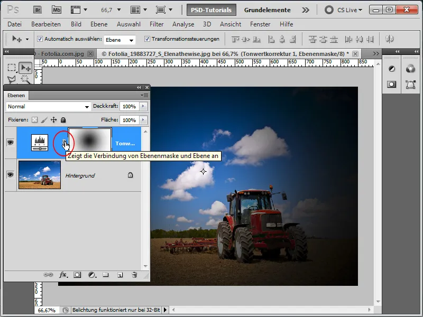Distribute top edges icon
Screen dimensions: 423x317
(x=312, y=40)
